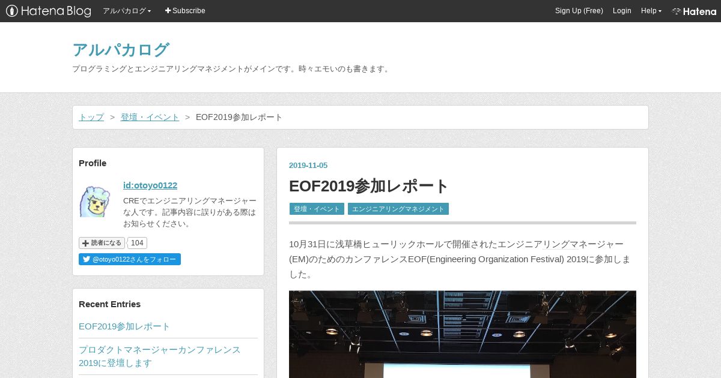Open the Hatena logo at top right
The image size is (721, 378).
(x=694, y=11)
